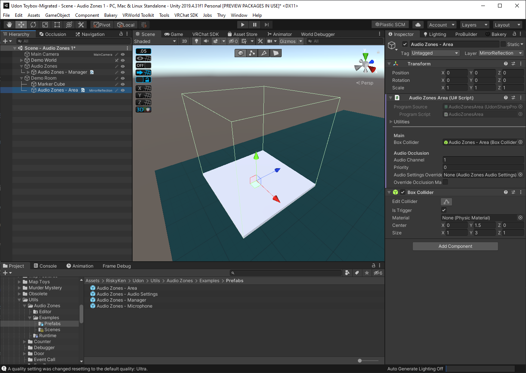Open the Tag dropdown showing Untagged
Image resolution: width=526 pixels, height=373 pixels.
pos(435,53)
